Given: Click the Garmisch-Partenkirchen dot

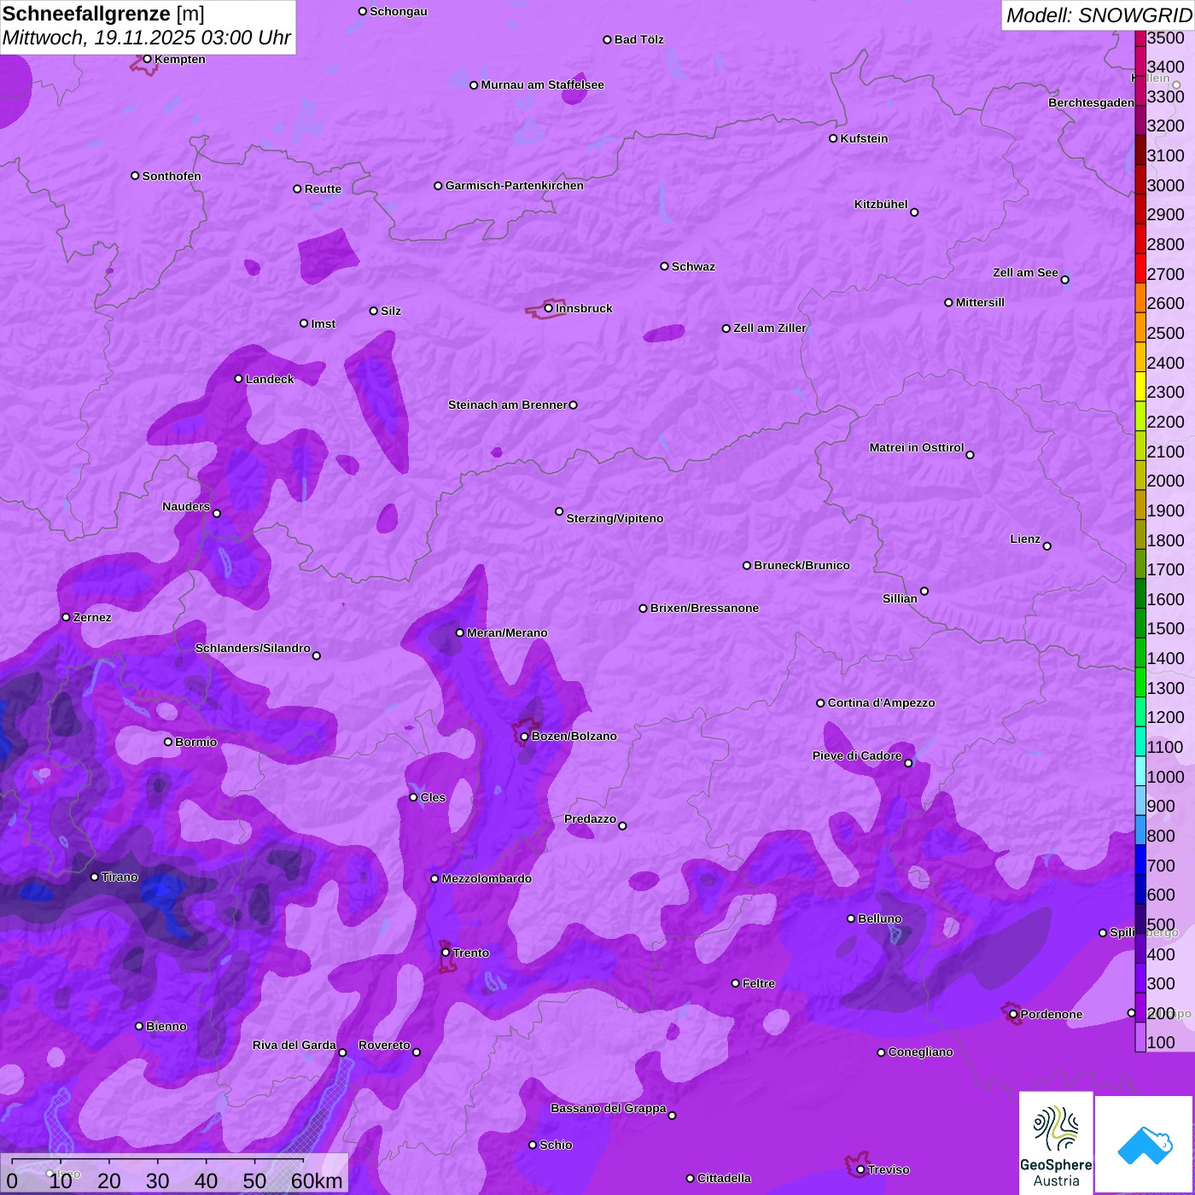Looking at the screenshot, I should (x=438, y=185).
